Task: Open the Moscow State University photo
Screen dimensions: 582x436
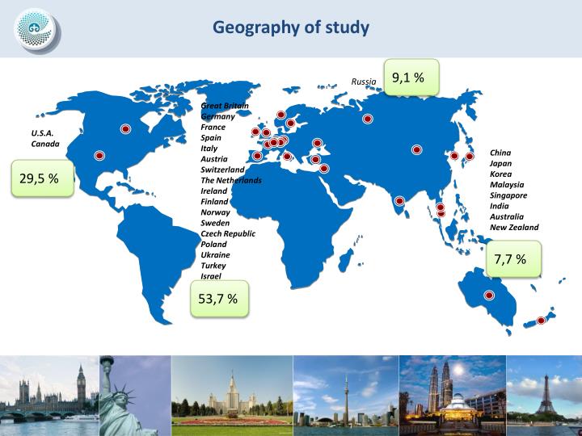Action: (232, 396)
